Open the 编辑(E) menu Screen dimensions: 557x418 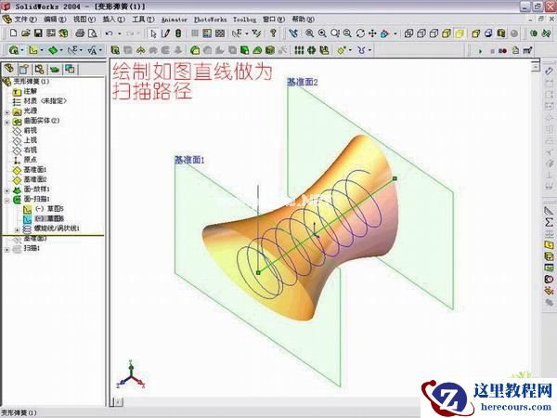coord(55,20)
